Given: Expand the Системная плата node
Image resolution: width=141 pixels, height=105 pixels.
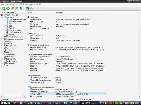Looking at the screenshot, I should click(x=2, y=37).
